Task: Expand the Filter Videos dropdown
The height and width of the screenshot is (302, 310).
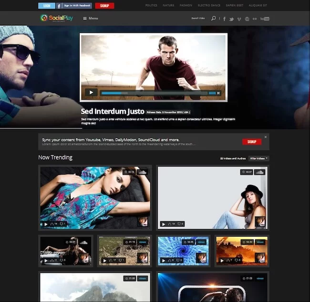Action: pyautogui.click(x=259, y=158)
